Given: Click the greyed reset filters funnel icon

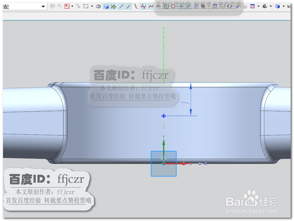Looking at the screenshot, I should [x=60, y=6].
